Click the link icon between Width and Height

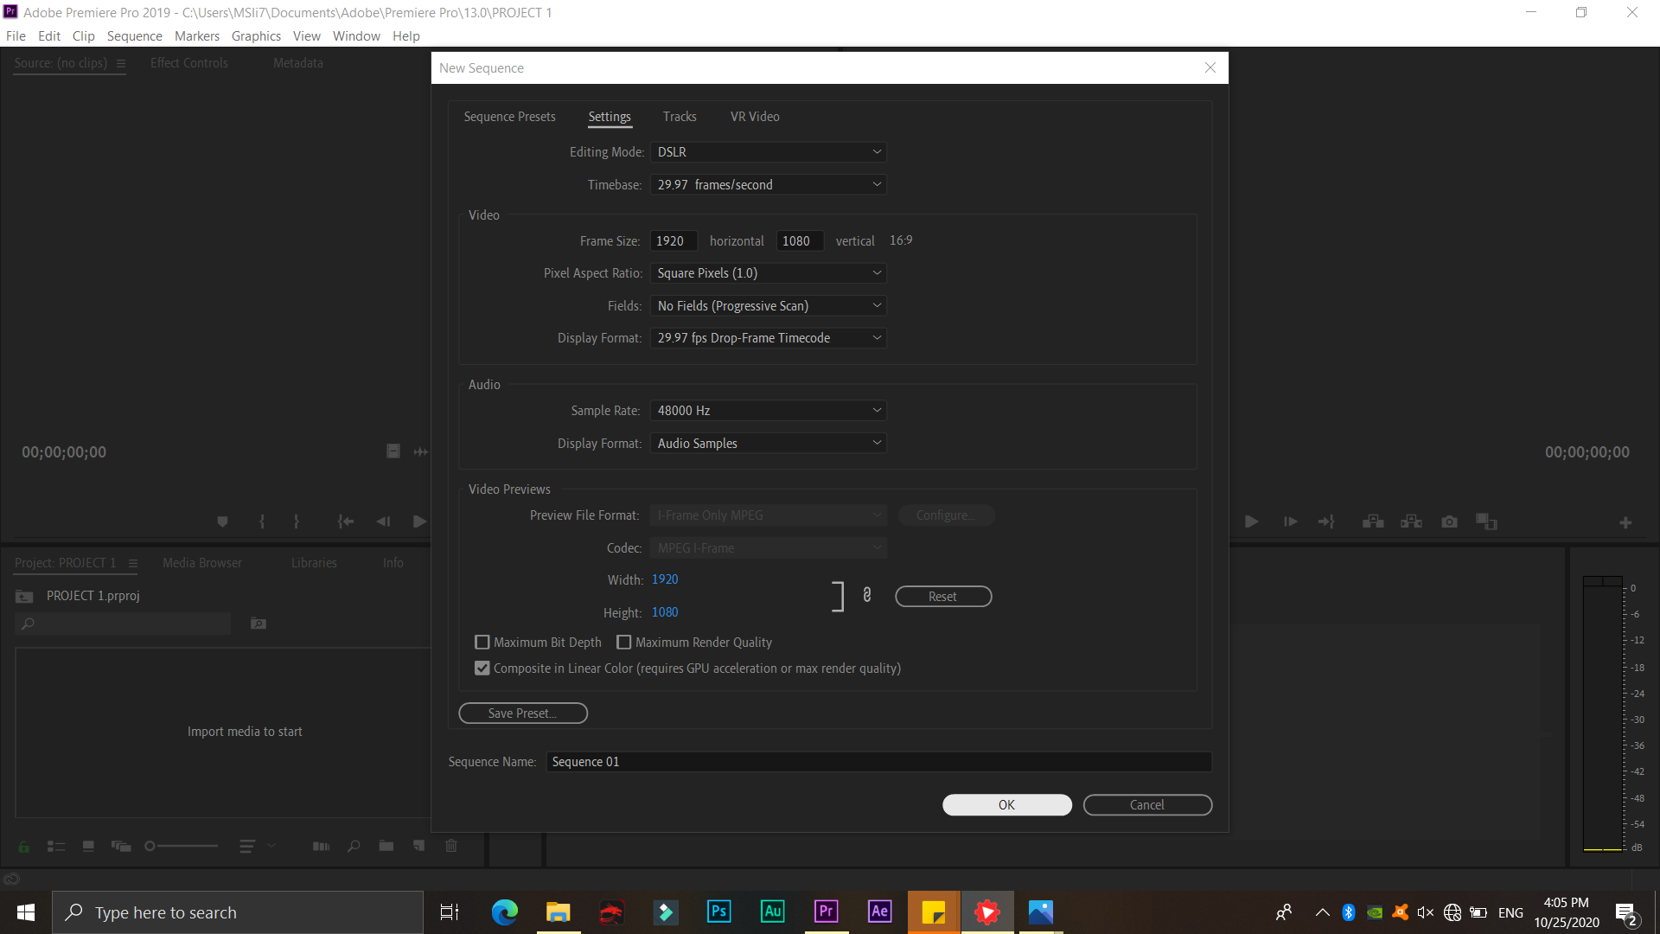tap(866, 595)
